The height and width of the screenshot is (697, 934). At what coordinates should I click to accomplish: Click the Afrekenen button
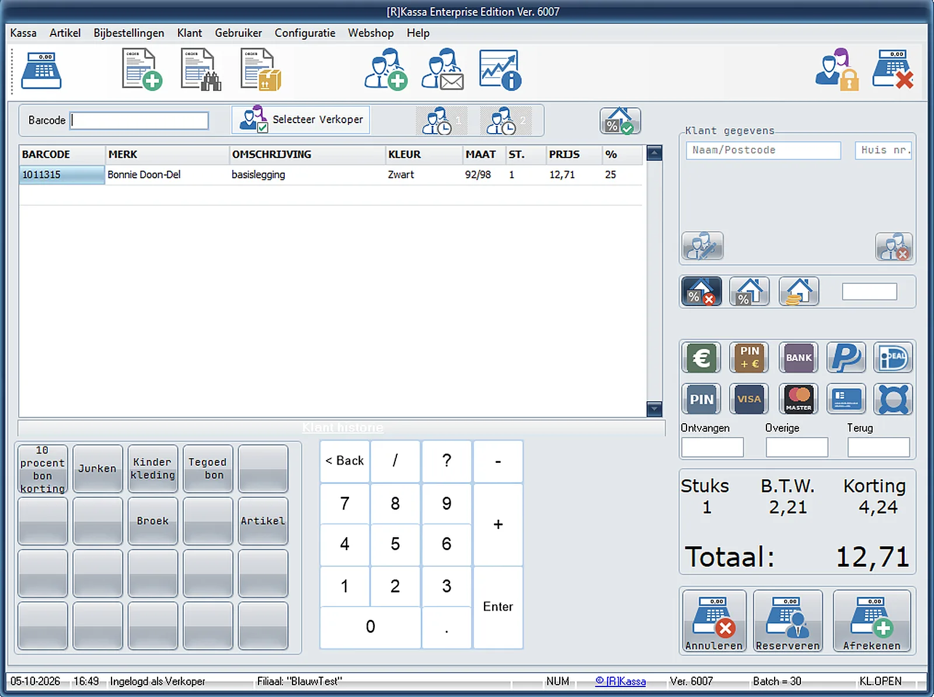coord(872,621)
